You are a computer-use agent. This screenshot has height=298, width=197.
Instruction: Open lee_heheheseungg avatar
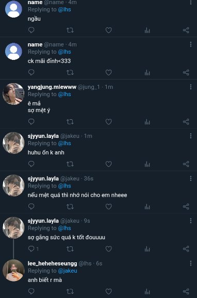pyautogui.click(x=13, y=270)
